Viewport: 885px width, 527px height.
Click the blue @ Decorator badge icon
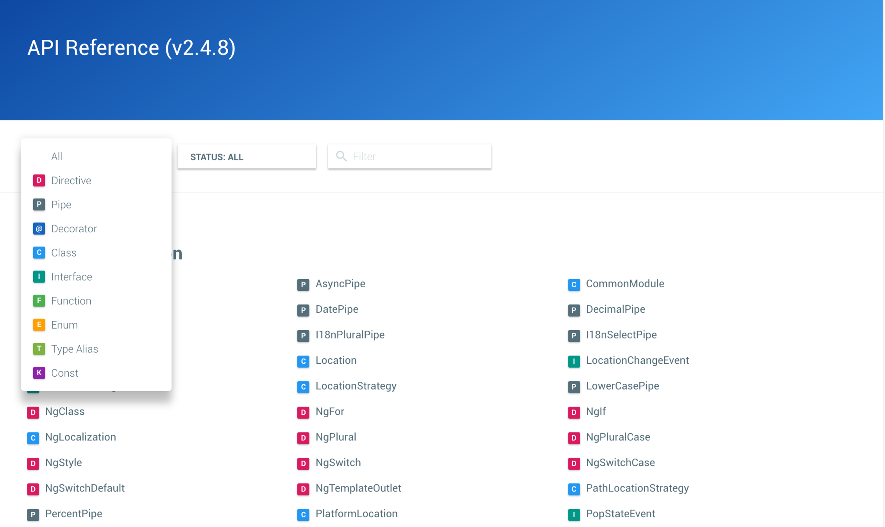coord(39,229)
